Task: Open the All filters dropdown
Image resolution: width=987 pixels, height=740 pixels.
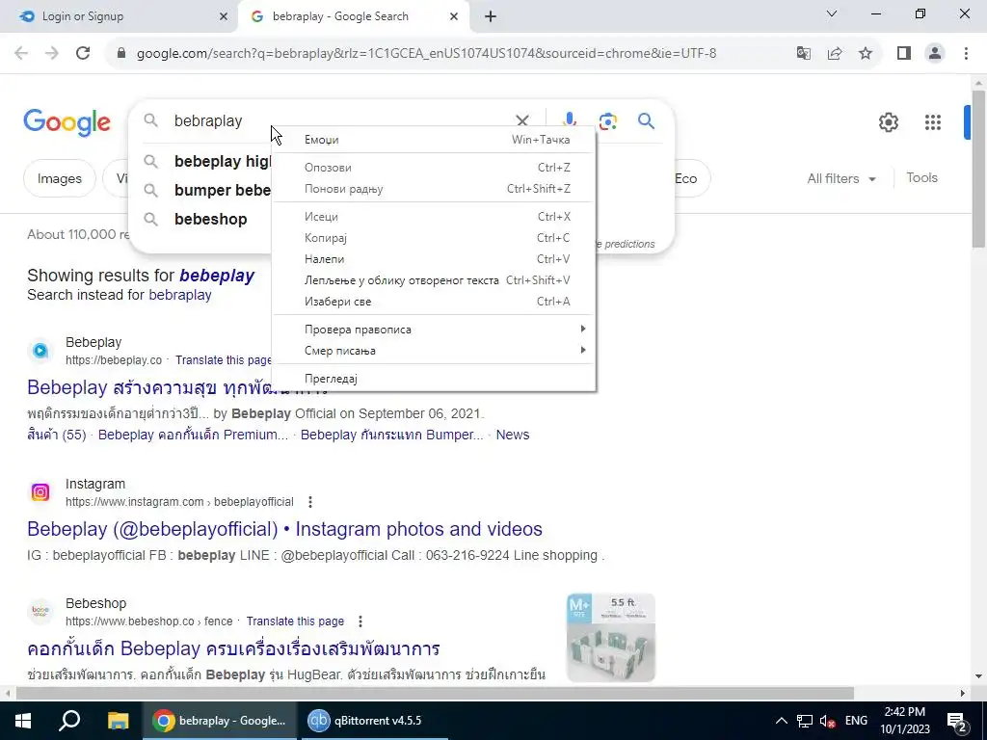Action: (x=841, y=178)
